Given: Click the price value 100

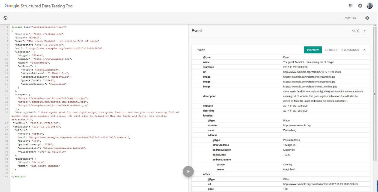Looking at the screenshot, I should point(285,189).
